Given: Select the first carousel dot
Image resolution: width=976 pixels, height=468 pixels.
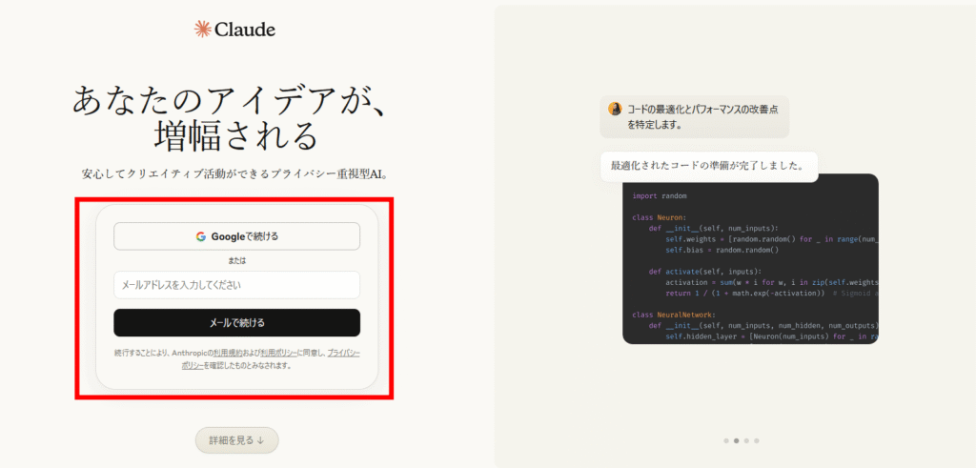Looking at the screenshot, I should pyautogui.click(x=726, y=440).
